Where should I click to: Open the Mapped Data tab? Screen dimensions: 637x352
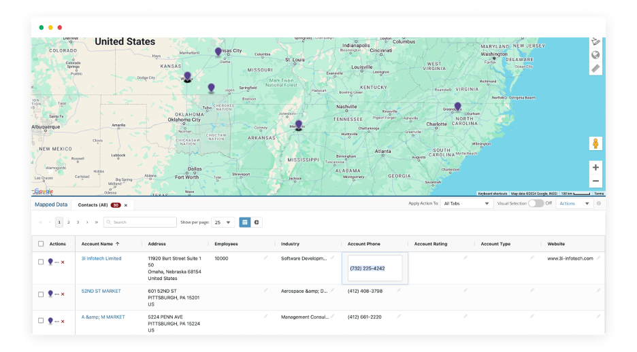coord(51,205)
